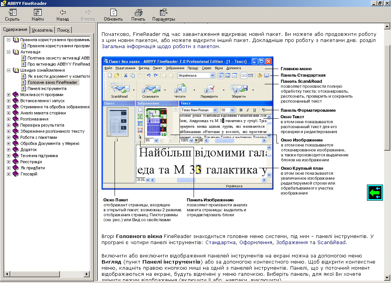Collapse the Правила користування програмним node
This screenshot has height=283, width=391.
click(8, 40)
